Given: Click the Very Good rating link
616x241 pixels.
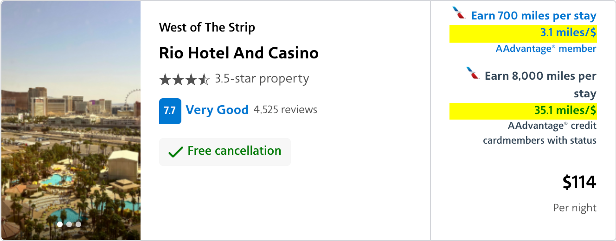Looking at the screenshot, I should [217, 110].
